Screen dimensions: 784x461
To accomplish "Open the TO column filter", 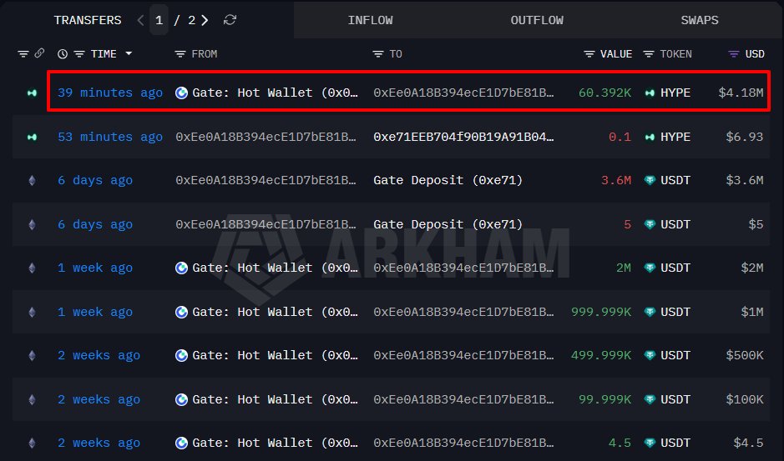I will [x=378, y=54].
